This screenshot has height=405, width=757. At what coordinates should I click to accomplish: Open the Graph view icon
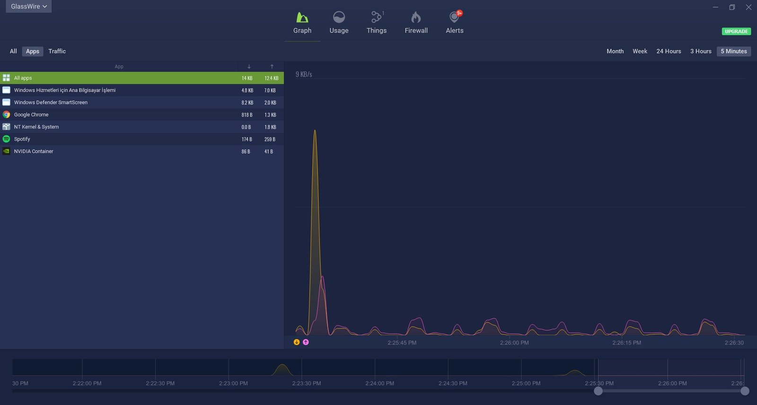[x=302, y=18]
